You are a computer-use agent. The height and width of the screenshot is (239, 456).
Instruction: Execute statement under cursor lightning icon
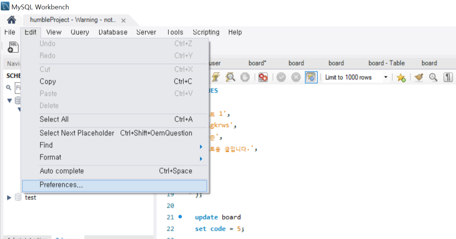(x=216, y=77)
